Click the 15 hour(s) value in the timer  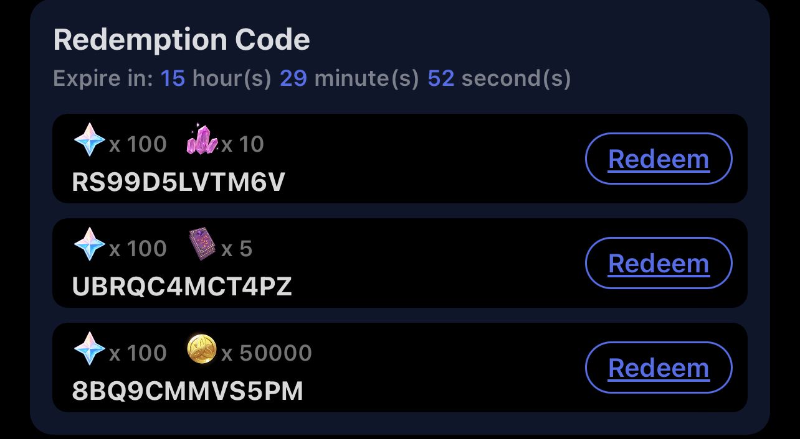pos(174,78)
